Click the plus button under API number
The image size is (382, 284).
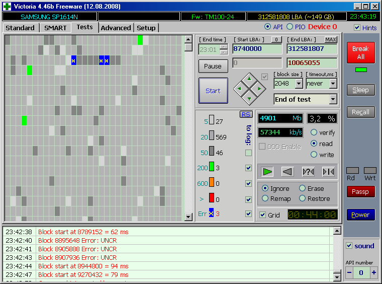coord(374,272)
